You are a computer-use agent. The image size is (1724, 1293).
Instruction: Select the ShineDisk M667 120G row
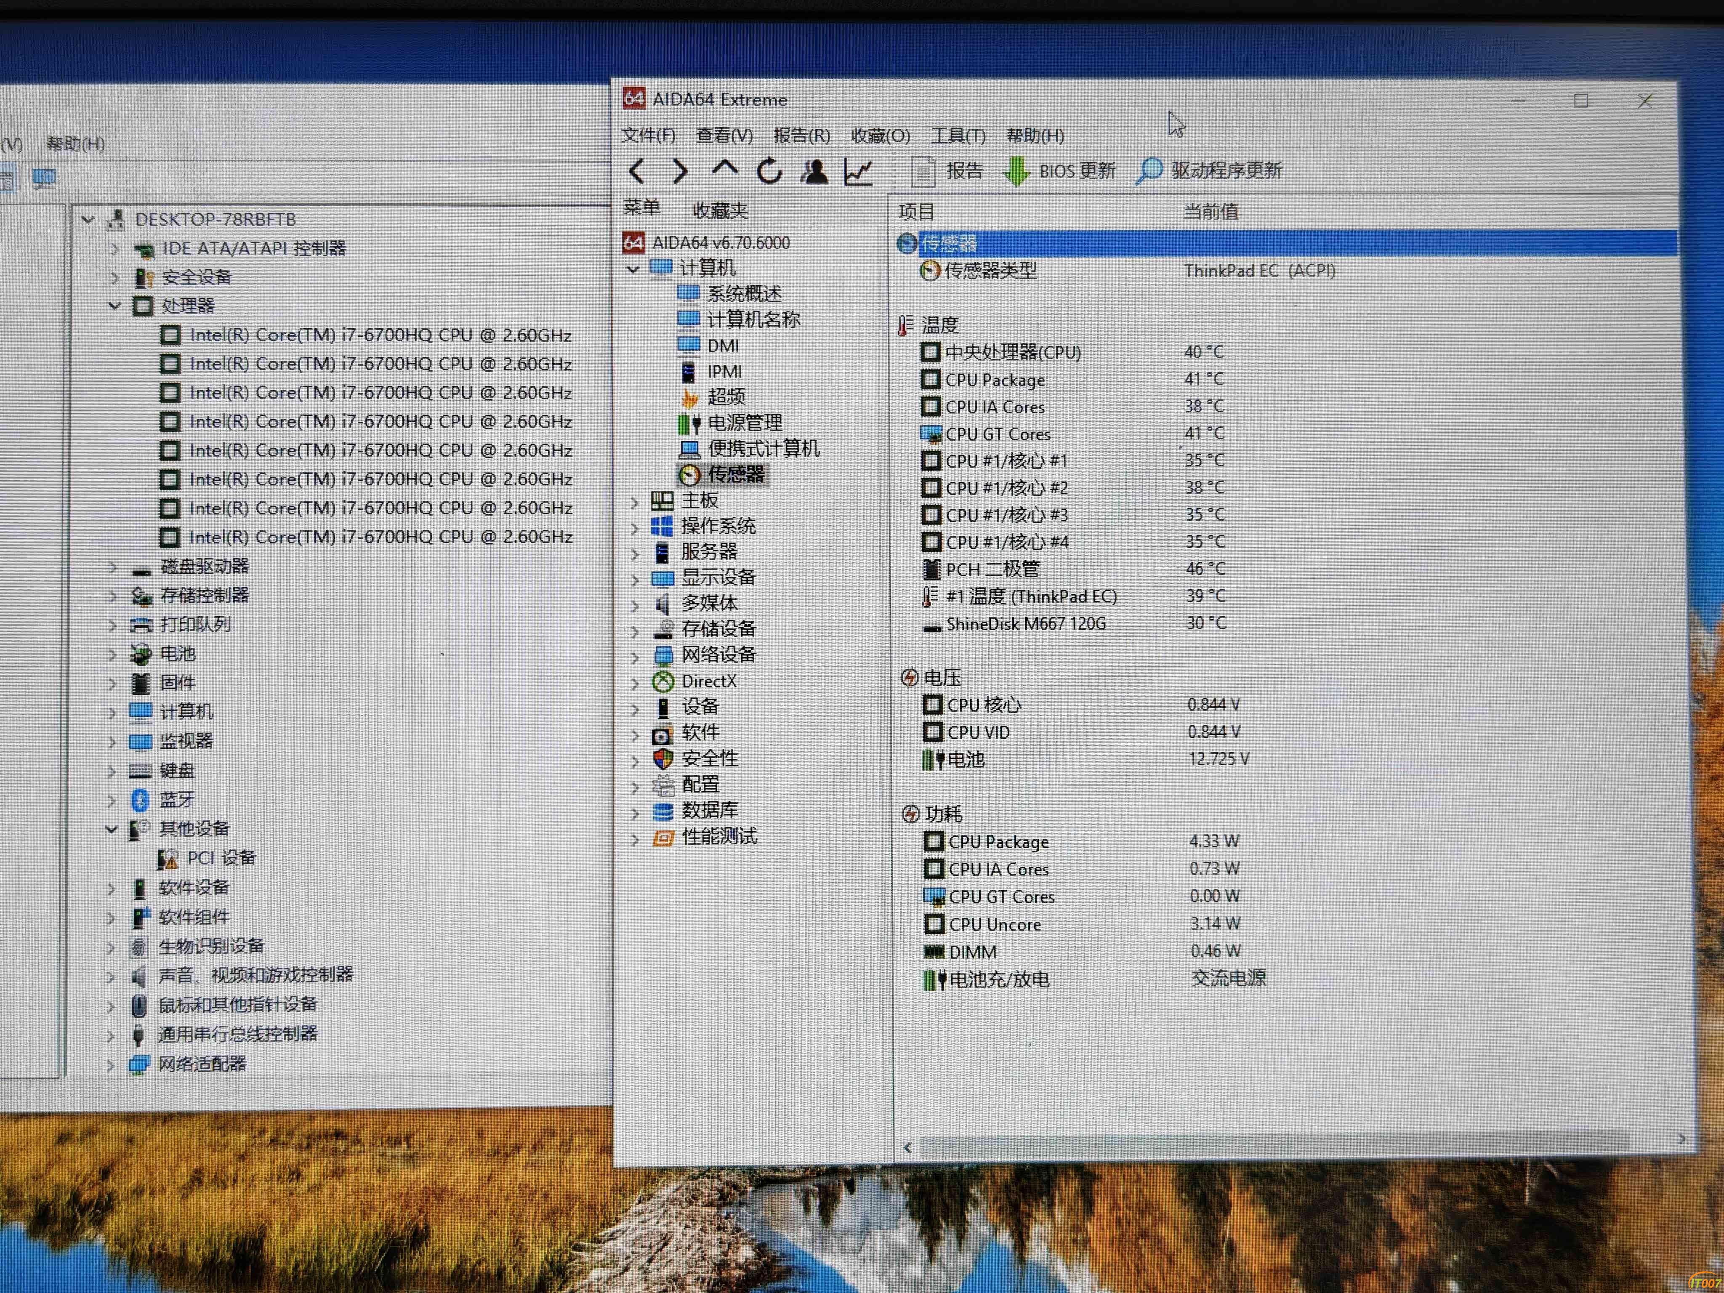[1075, 623]
